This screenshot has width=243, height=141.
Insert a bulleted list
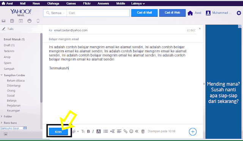click(x=106, y=132)
